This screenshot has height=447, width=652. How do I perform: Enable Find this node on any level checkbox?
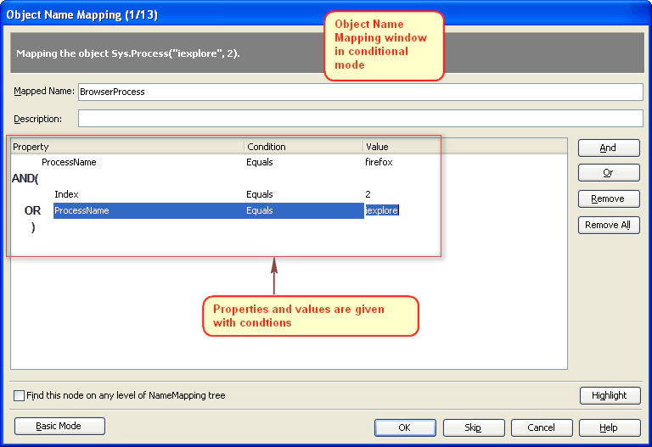click(x=19, y=395)
